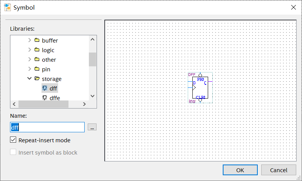Select the other folder label

click(x=49, y=60)
